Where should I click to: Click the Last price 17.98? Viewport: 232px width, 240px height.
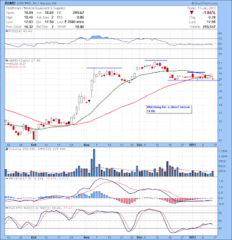click(212, 22)
